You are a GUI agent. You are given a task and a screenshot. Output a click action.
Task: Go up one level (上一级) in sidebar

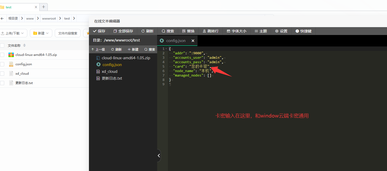98,49
